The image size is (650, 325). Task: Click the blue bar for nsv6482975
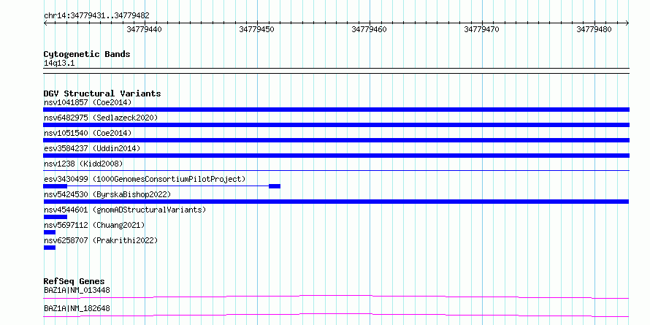pos(336,125)
